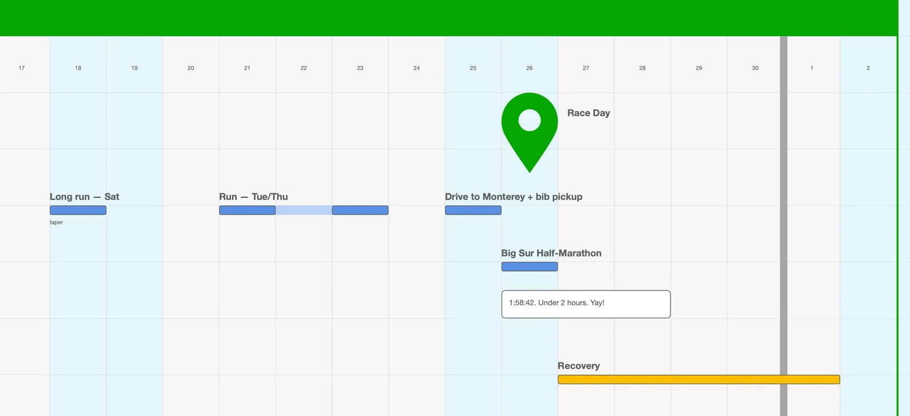Viewport: 910px width, 416px height.
Task: Select the Big Sur Half-Marathon bar
Action: coord(530,267)
